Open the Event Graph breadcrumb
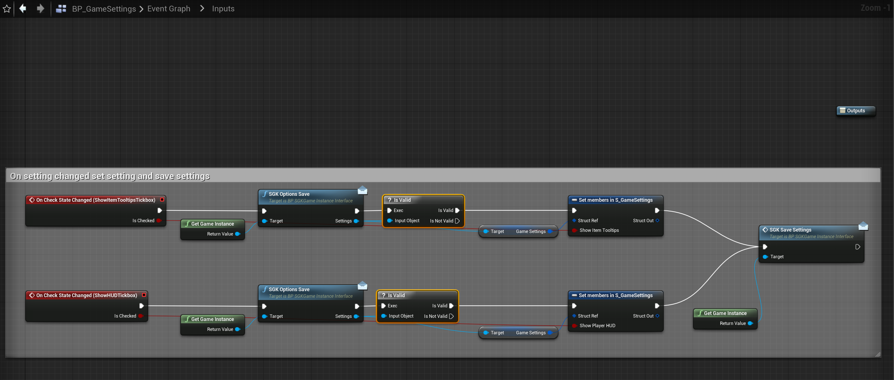 169,9
